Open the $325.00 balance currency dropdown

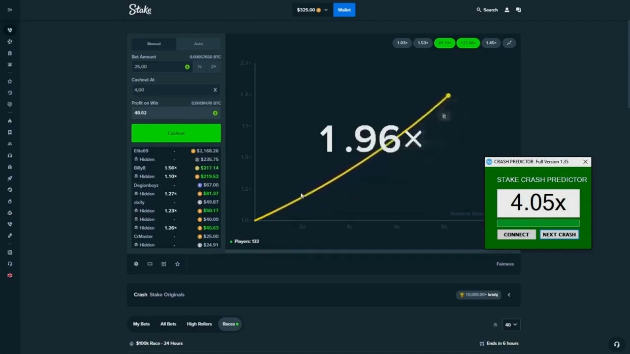pos(312,10)
